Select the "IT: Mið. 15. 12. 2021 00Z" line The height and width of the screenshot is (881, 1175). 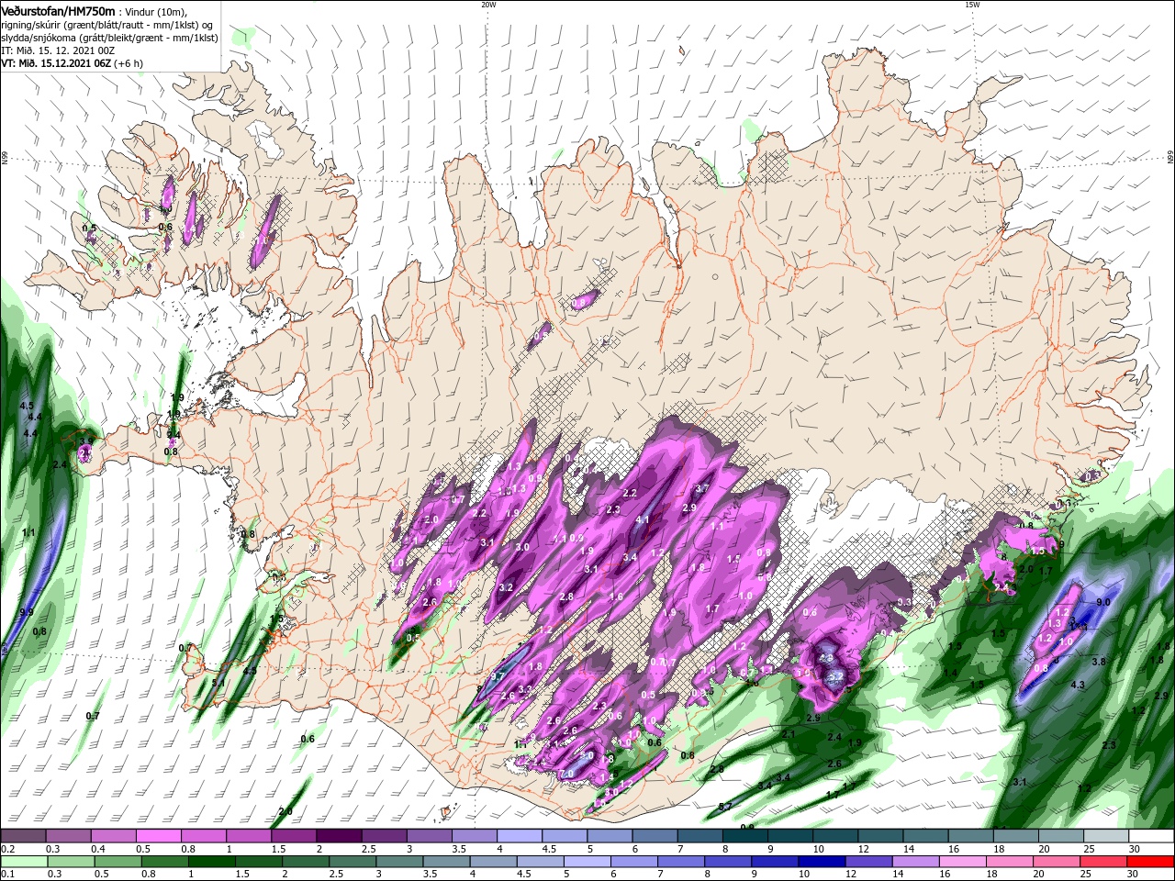click(57, 50)
